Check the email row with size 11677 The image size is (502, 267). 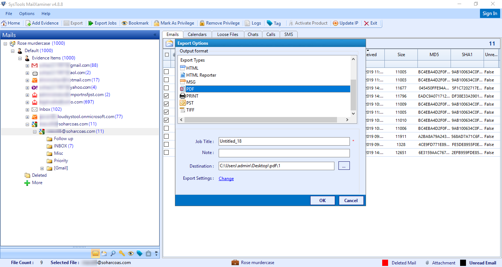(x=166, y=88)
